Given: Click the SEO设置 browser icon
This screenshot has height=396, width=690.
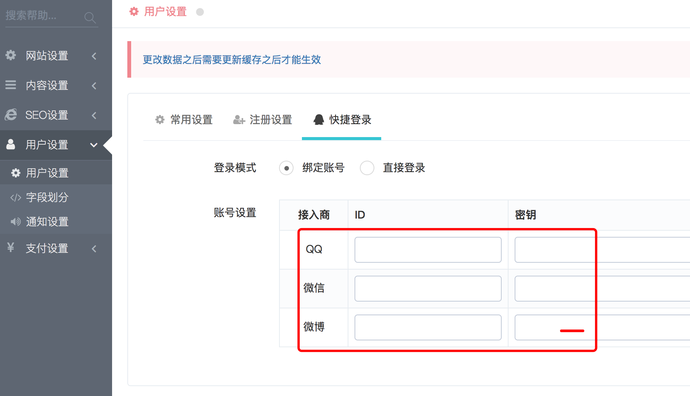Looking at the screenshot, I should 11,115.
